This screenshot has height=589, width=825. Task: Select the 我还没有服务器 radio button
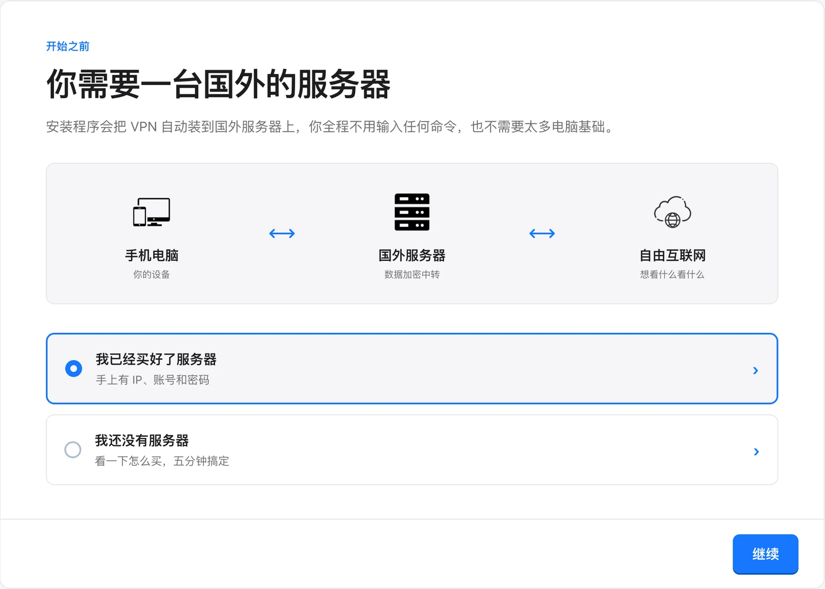73,450
